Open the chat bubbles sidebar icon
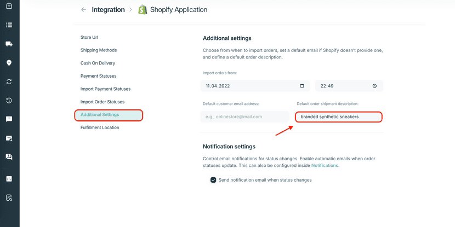This screenshot has height=227, width=455. pos(9,157)
